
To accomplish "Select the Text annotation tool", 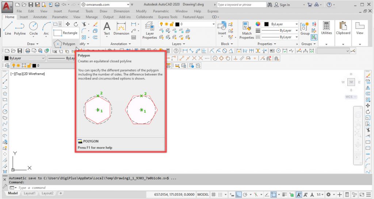I will click(107, 28).
